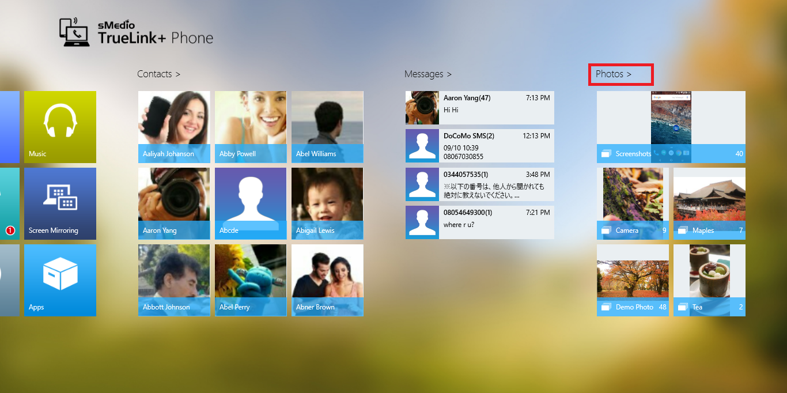The width and height of the screenshot is (787, 393).
Task: Open the Music tile
Action: (x=60, y=127)
